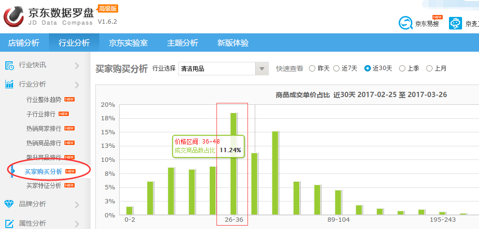Open the 京麦 robot icon
The image size is (479, 229).
[x=455, y=23]
